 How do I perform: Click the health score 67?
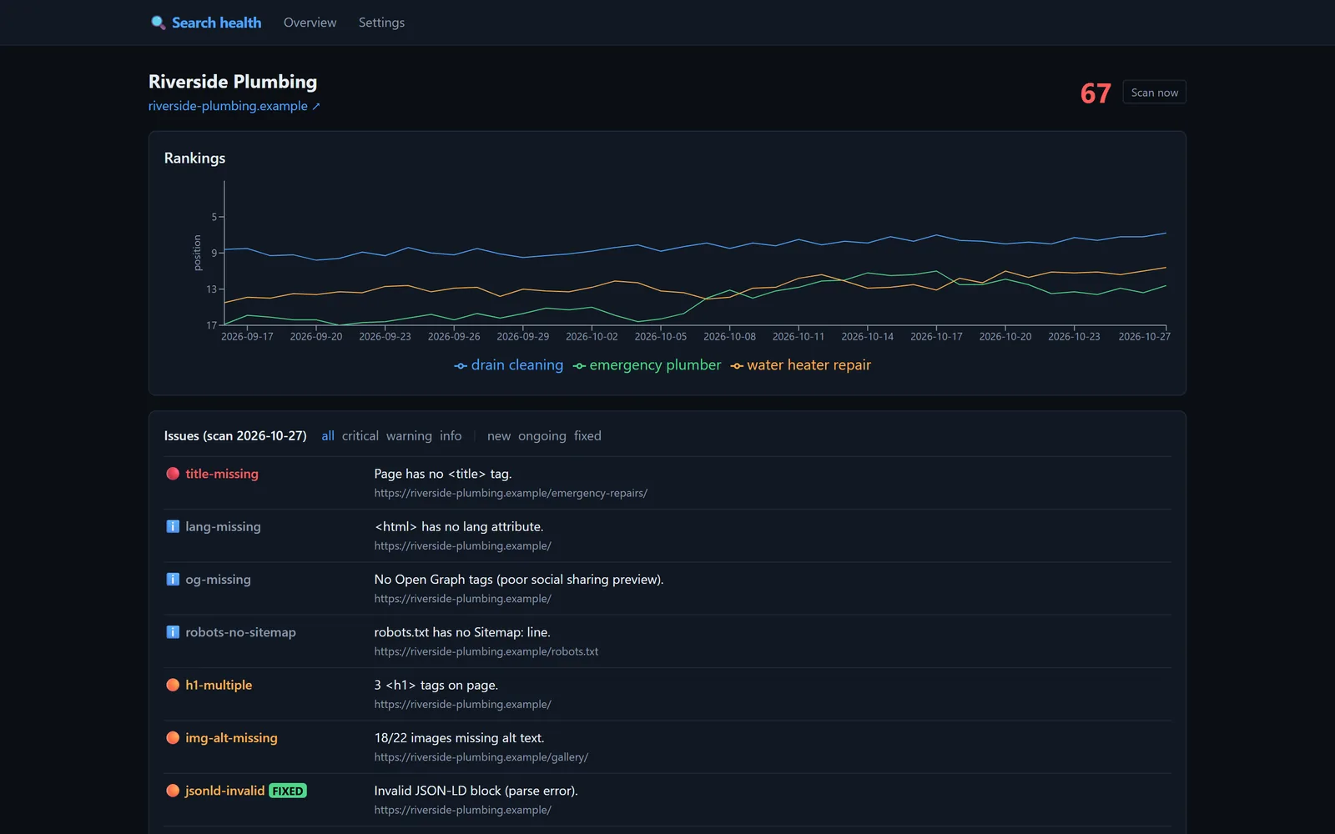click(1096, 93)
